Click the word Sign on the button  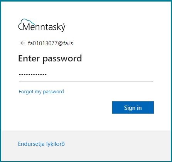129,108
